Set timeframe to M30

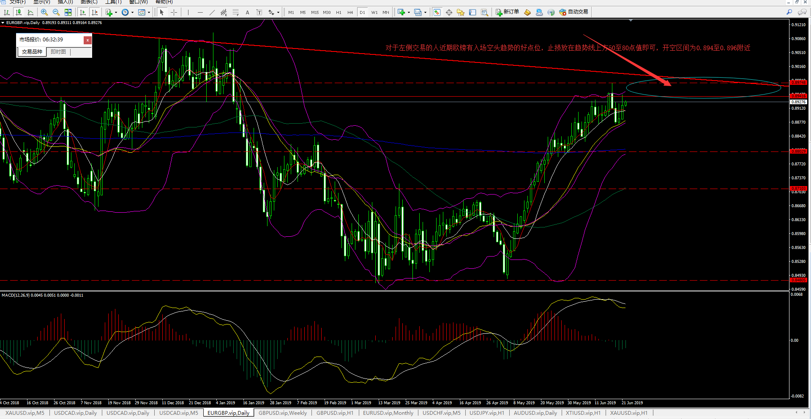point(327,12)
